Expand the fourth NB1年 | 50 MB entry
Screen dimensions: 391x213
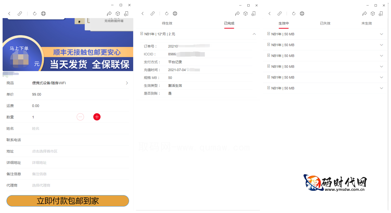point(381,67)
